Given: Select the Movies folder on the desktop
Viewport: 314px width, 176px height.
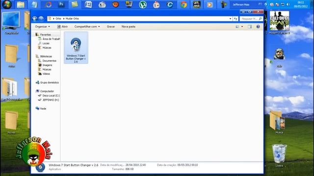Looking at the screenshot, I should click(x=11, y=122).
